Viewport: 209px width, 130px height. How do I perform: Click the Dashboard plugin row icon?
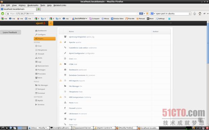(65, 70)
